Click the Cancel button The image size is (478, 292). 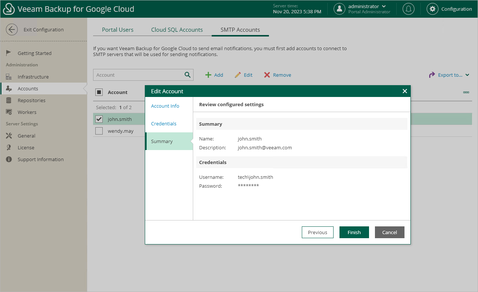pyautogui.click(x=390, y=232)
